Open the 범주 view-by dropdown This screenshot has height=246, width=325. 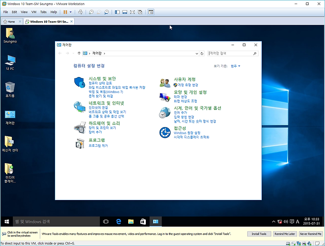click(x=236, y=66)
